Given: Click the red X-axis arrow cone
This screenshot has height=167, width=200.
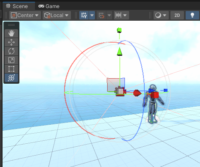Looking at the screenshot, I should tap(137, 93).
